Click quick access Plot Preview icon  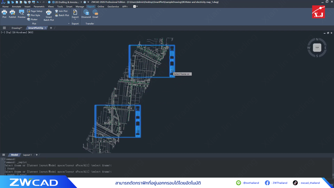(33, 2)
